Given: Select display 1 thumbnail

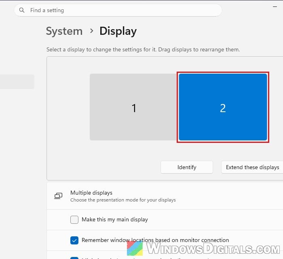Looking at the screenshot, I should (133, 107).
